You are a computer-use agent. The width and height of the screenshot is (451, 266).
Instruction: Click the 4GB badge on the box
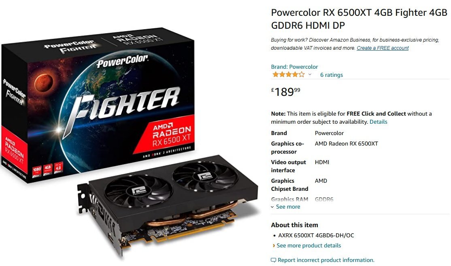[47, 168]
